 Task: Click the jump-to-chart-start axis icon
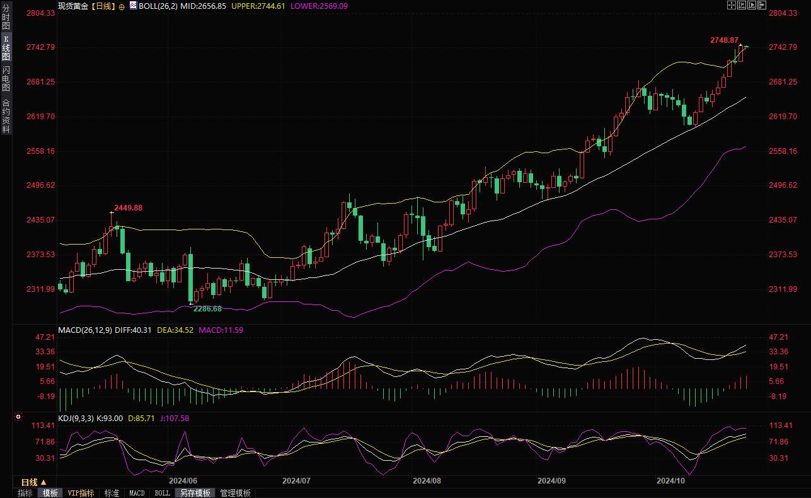[x=742, y=5]
